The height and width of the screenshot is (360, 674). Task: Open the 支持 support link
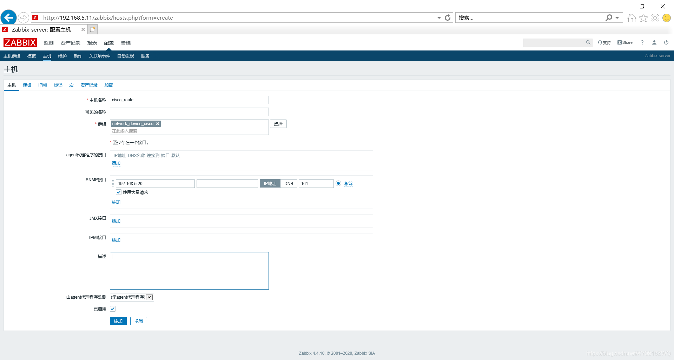tap(604, 43)
